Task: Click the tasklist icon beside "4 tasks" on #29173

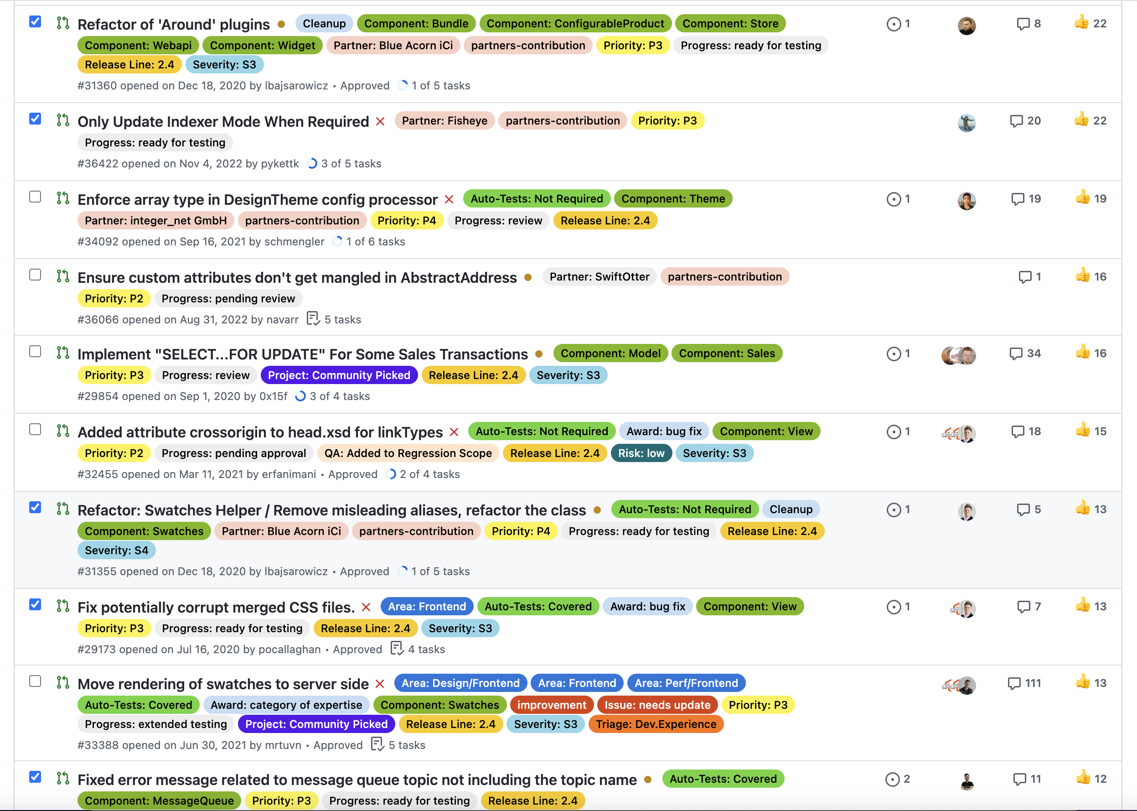Action: point(397,648)
